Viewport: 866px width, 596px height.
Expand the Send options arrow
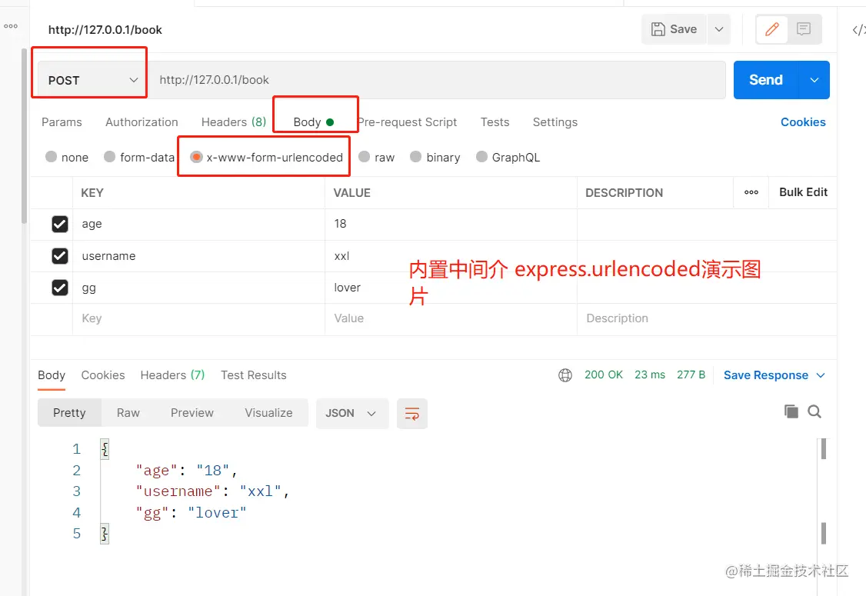[x=814, y=80]
